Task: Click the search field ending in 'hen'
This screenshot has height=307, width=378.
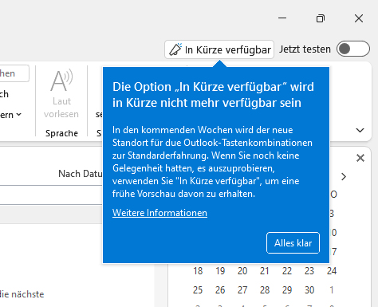Action: tap(14, 73)
